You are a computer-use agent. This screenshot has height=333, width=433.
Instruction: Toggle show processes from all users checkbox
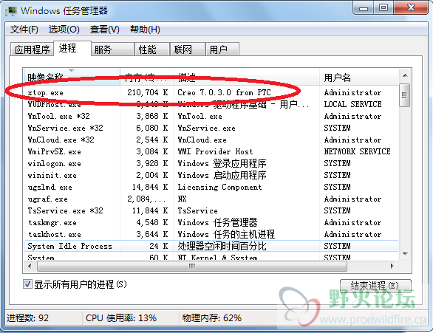point(27,284)
